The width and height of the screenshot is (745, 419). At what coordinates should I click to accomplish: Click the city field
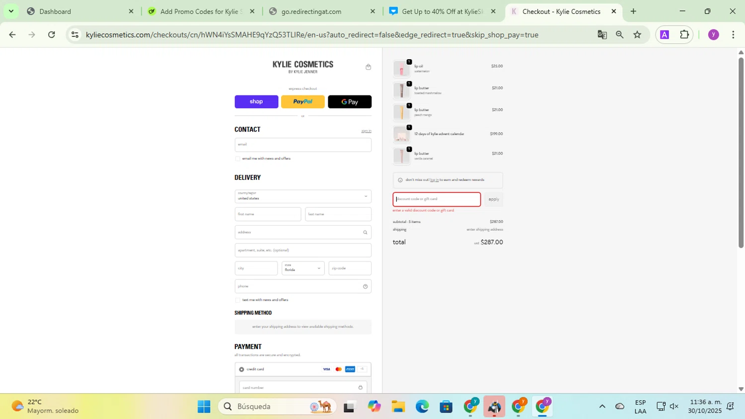tap(256, 268)
